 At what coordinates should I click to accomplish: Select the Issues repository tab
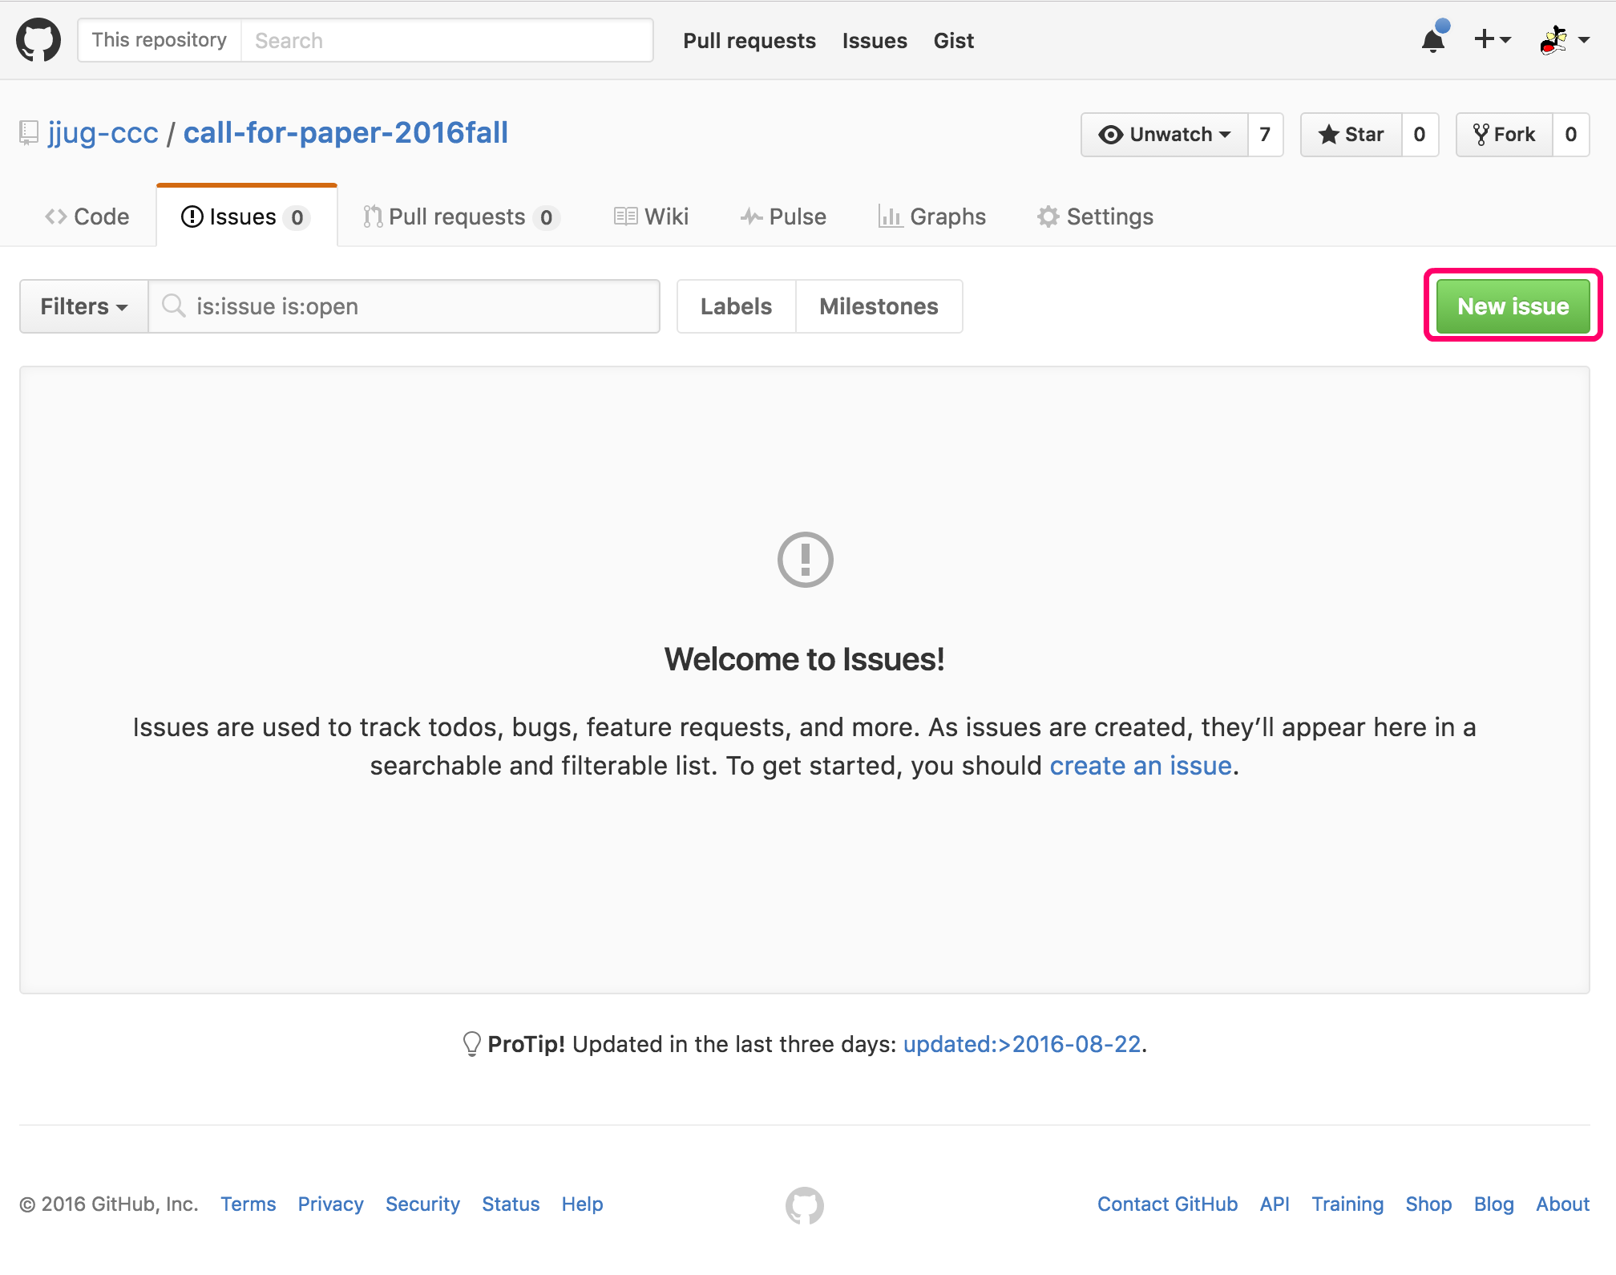tap(246, 217)
